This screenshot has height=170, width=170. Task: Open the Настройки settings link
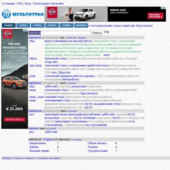57,3
